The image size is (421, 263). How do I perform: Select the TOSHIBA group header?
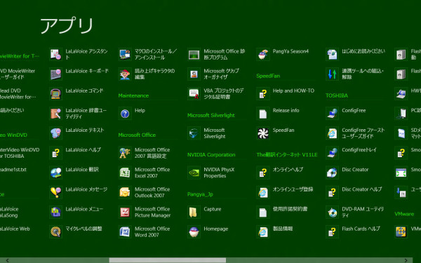337,95
